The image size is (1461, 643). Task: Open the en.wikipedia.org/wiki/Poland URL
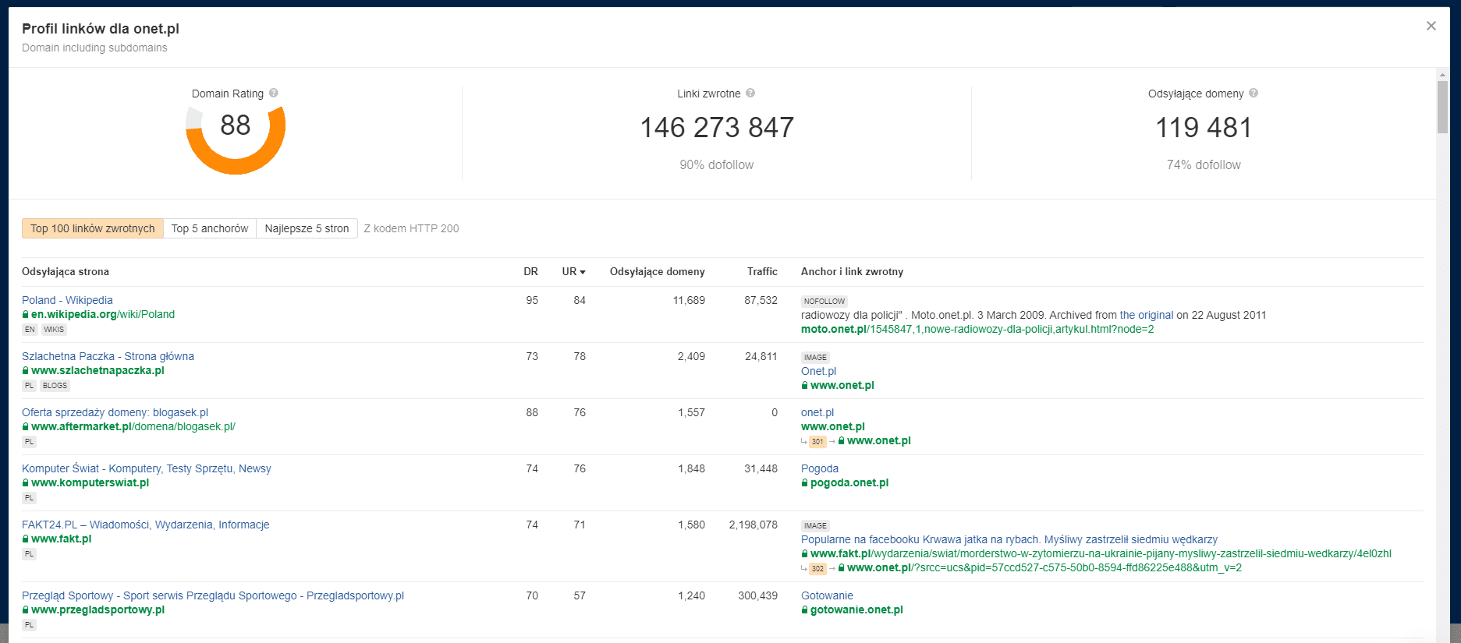(102, 314)
